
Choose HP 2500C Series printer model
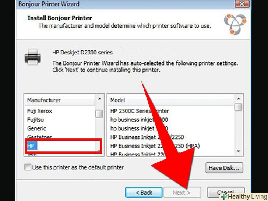140,111
